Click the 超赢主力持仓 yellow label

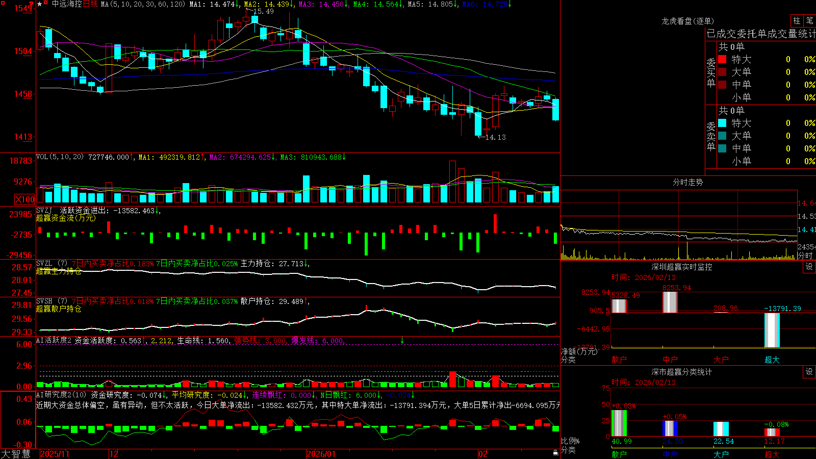(59, 271)
